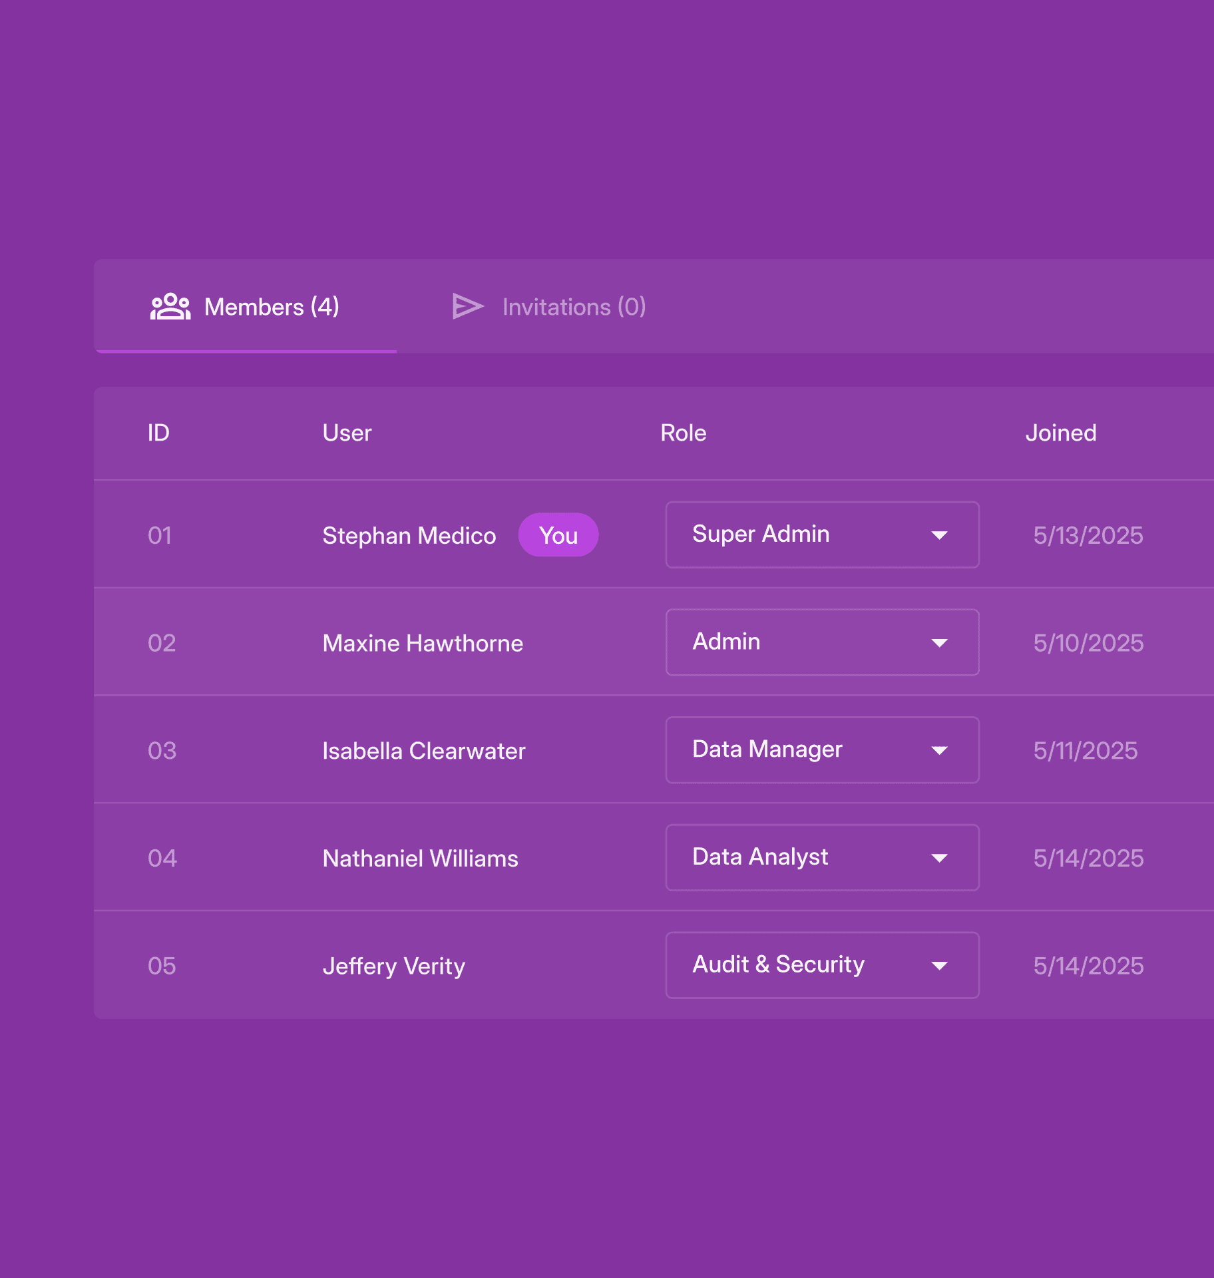This screenshot has width=1214, height=1278.
Task: Click the ID column header
Action: [x=159, y=433]
